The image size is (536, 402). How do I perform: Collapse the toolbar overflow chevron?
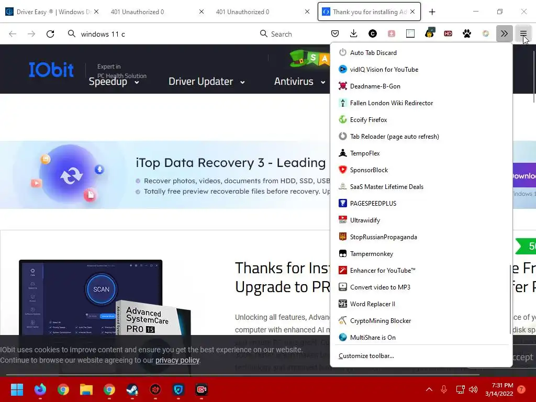click(x=504, y=33)
